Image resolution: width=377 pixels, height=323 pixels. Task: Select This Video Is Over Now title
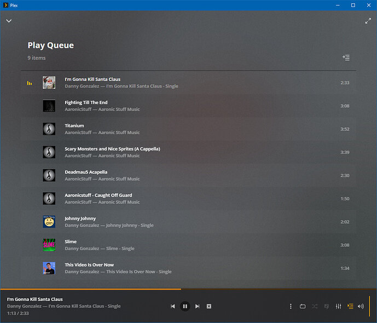89,265
